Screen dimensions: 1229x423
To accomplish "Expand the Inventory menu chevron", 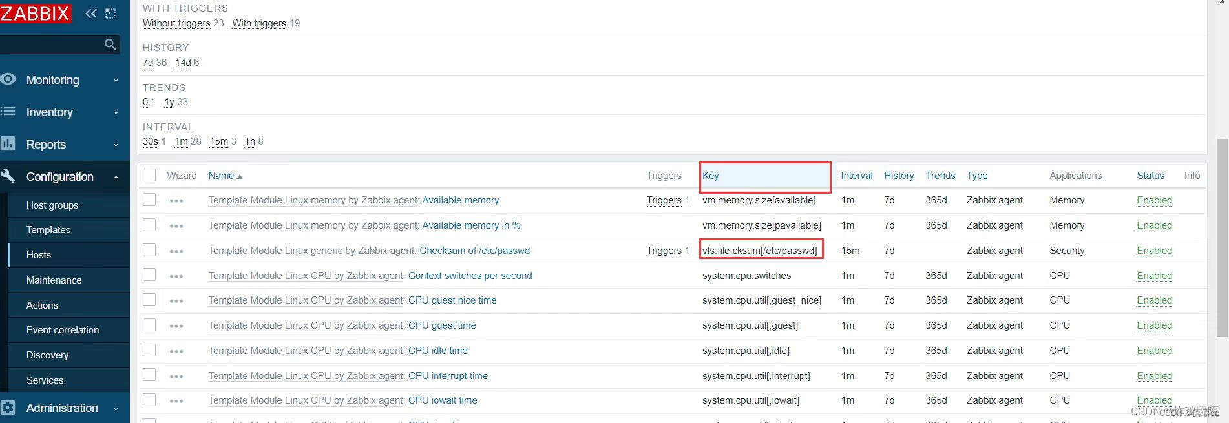I will 116,112.
